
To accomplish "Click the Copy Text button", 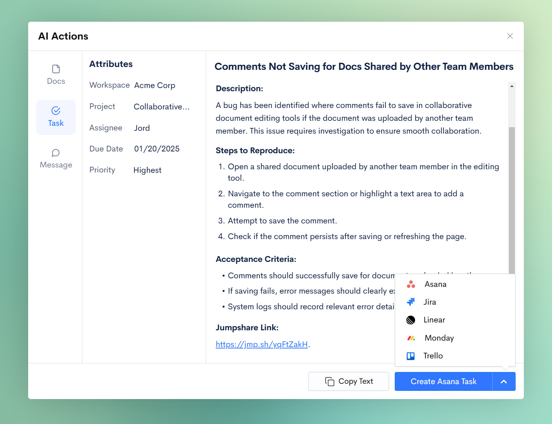I will point(348,382).
